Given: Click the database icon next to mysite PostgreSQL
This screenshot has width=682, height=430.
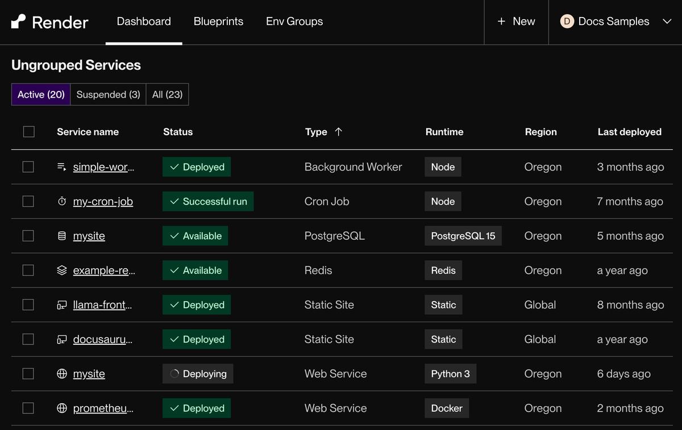Looking at the screenshot, I should (x=61, y=236).
